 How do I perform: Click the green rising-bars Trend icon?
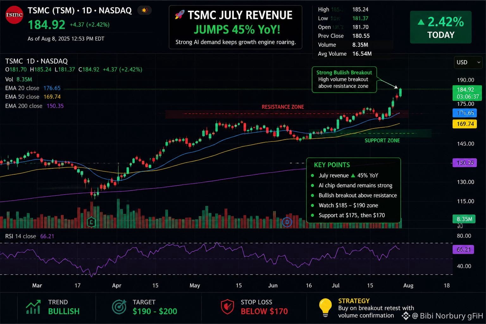33,307
